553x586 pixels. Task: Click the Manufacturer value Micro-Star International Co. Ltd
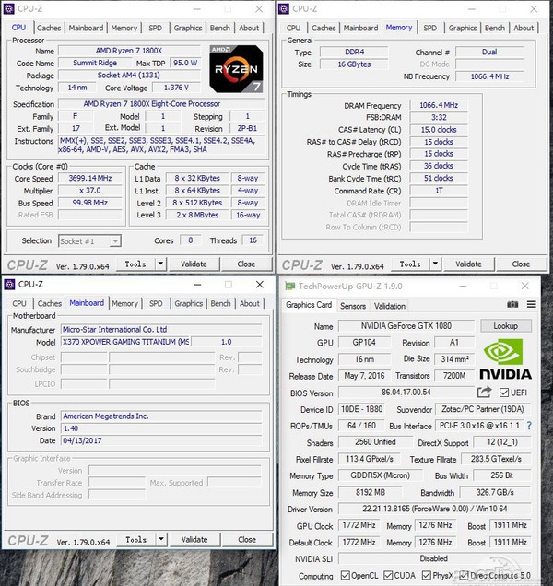coord(161,329)
